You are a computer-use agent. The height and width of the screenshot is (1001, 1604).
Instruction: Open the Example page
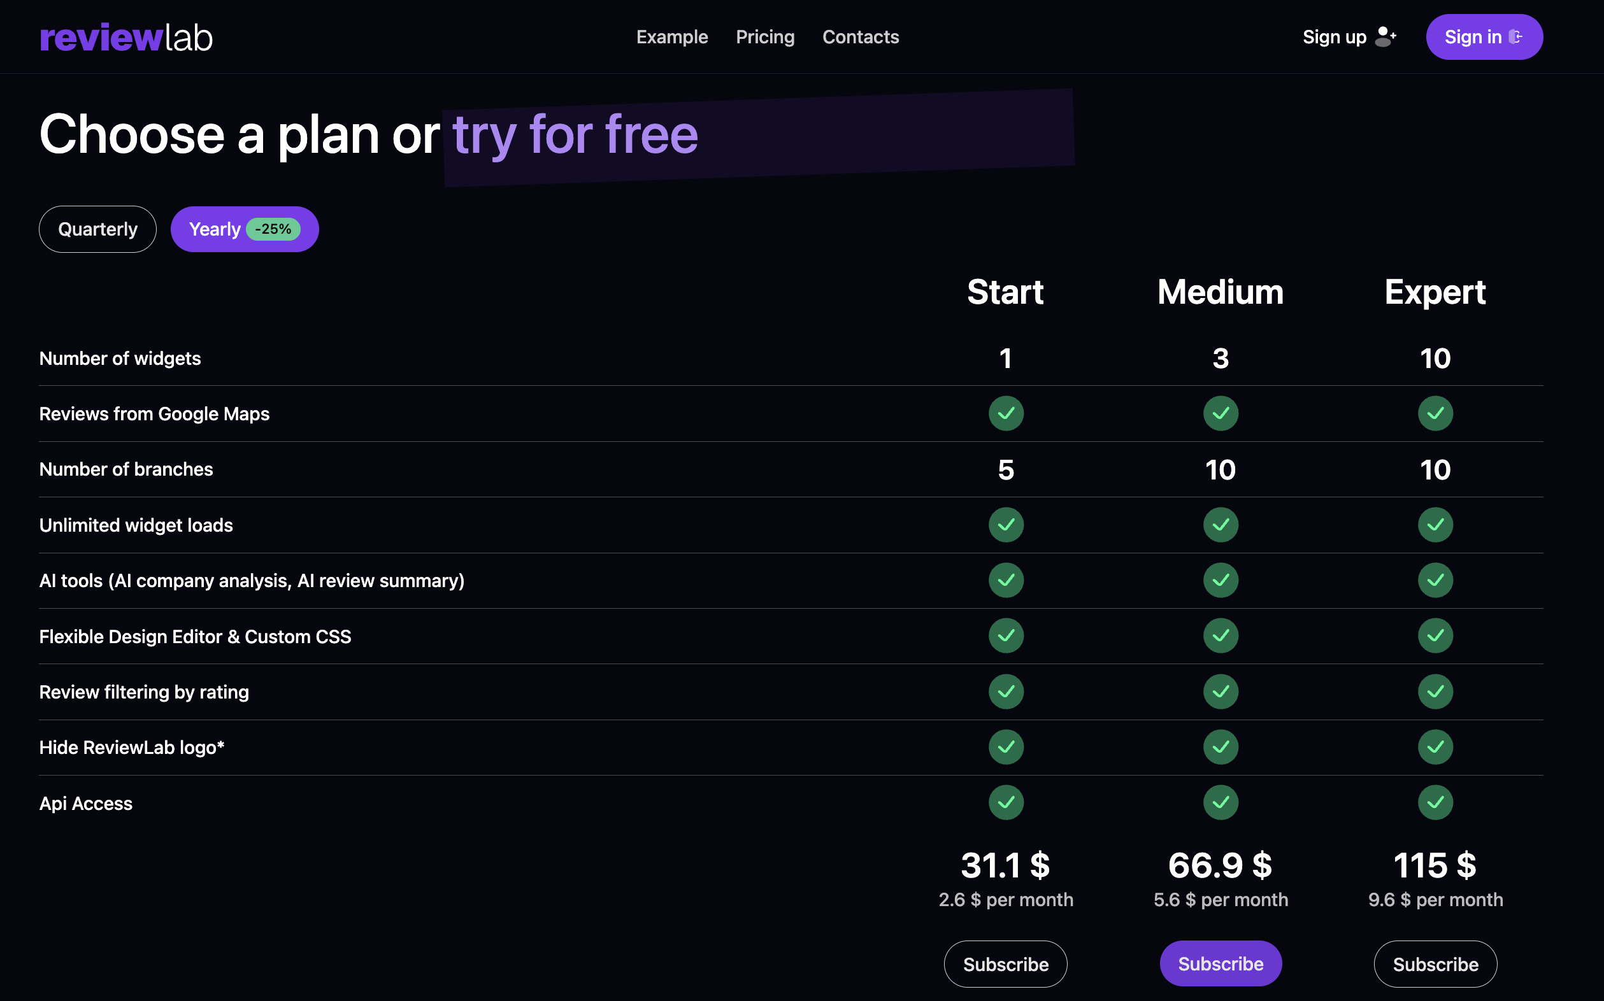[671, 37]
